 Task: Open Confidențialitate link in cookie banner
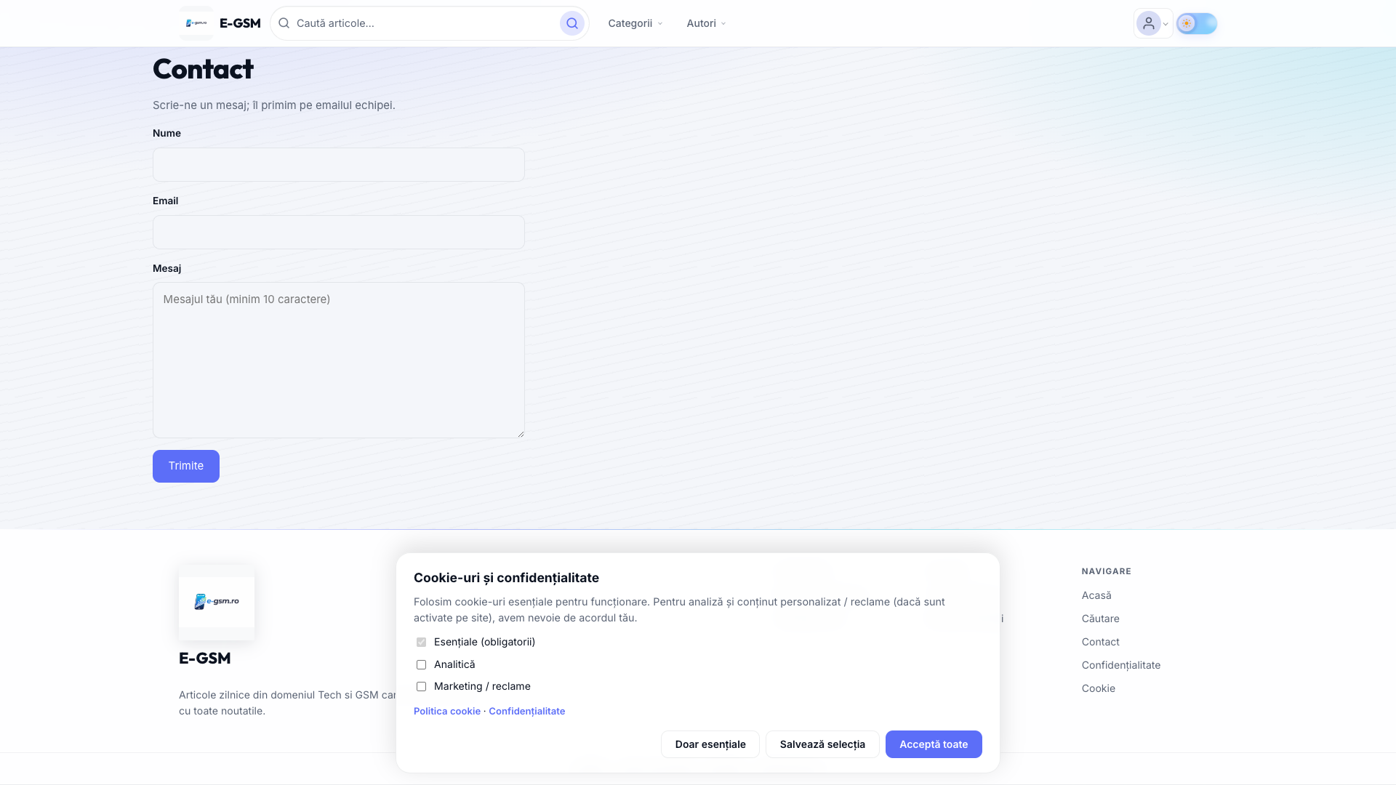[x=527, y=712]
